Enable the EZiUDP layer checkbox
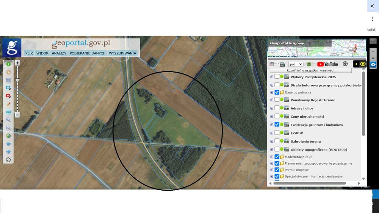The width and height of the screenshot is (379, 213). tap(277, 133)
